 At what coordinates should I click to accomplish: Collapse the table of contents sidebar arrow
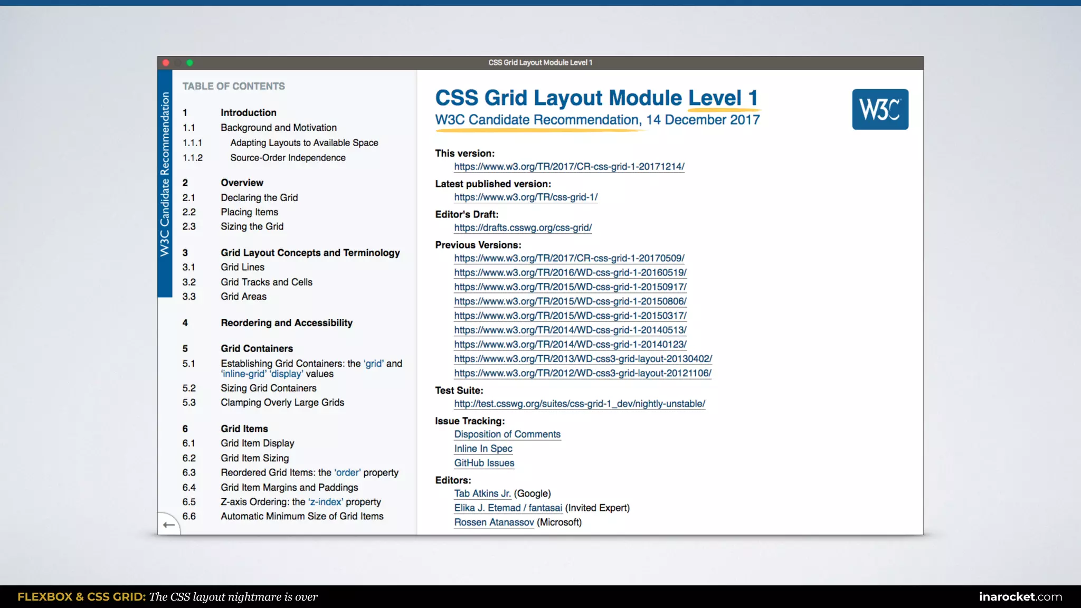pos(168,525)
